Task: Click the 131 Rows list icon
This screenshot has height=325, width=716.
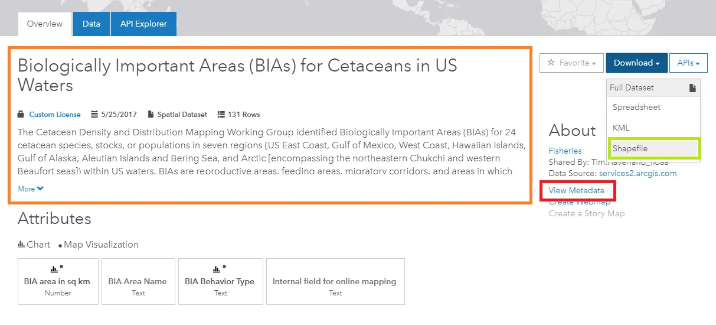Action: (x=221, y=115)
